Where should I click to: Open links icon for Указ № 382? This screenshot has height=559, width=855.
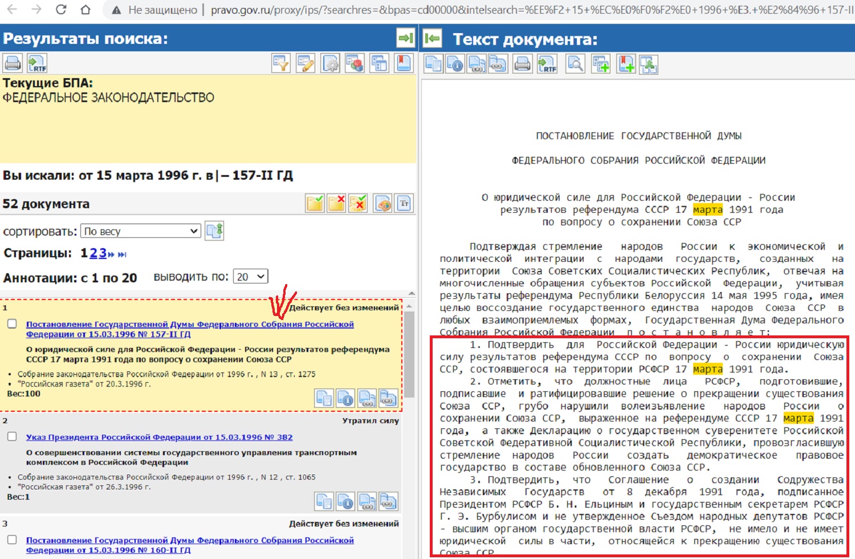(x=367, y=501)
